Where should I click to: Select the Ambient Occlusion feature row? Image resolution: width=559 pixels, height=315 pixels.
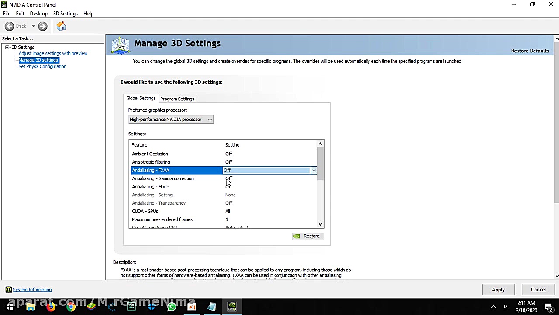(x=224, y=154)
